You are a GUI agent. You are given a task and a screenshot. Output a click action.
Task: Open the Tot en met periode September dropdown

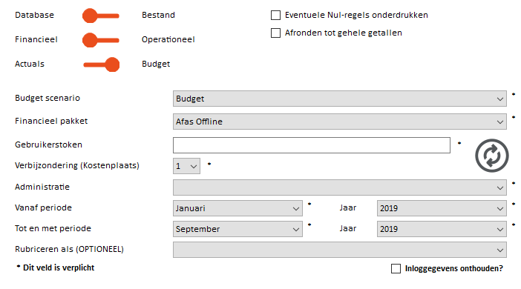tap(237, 229)
